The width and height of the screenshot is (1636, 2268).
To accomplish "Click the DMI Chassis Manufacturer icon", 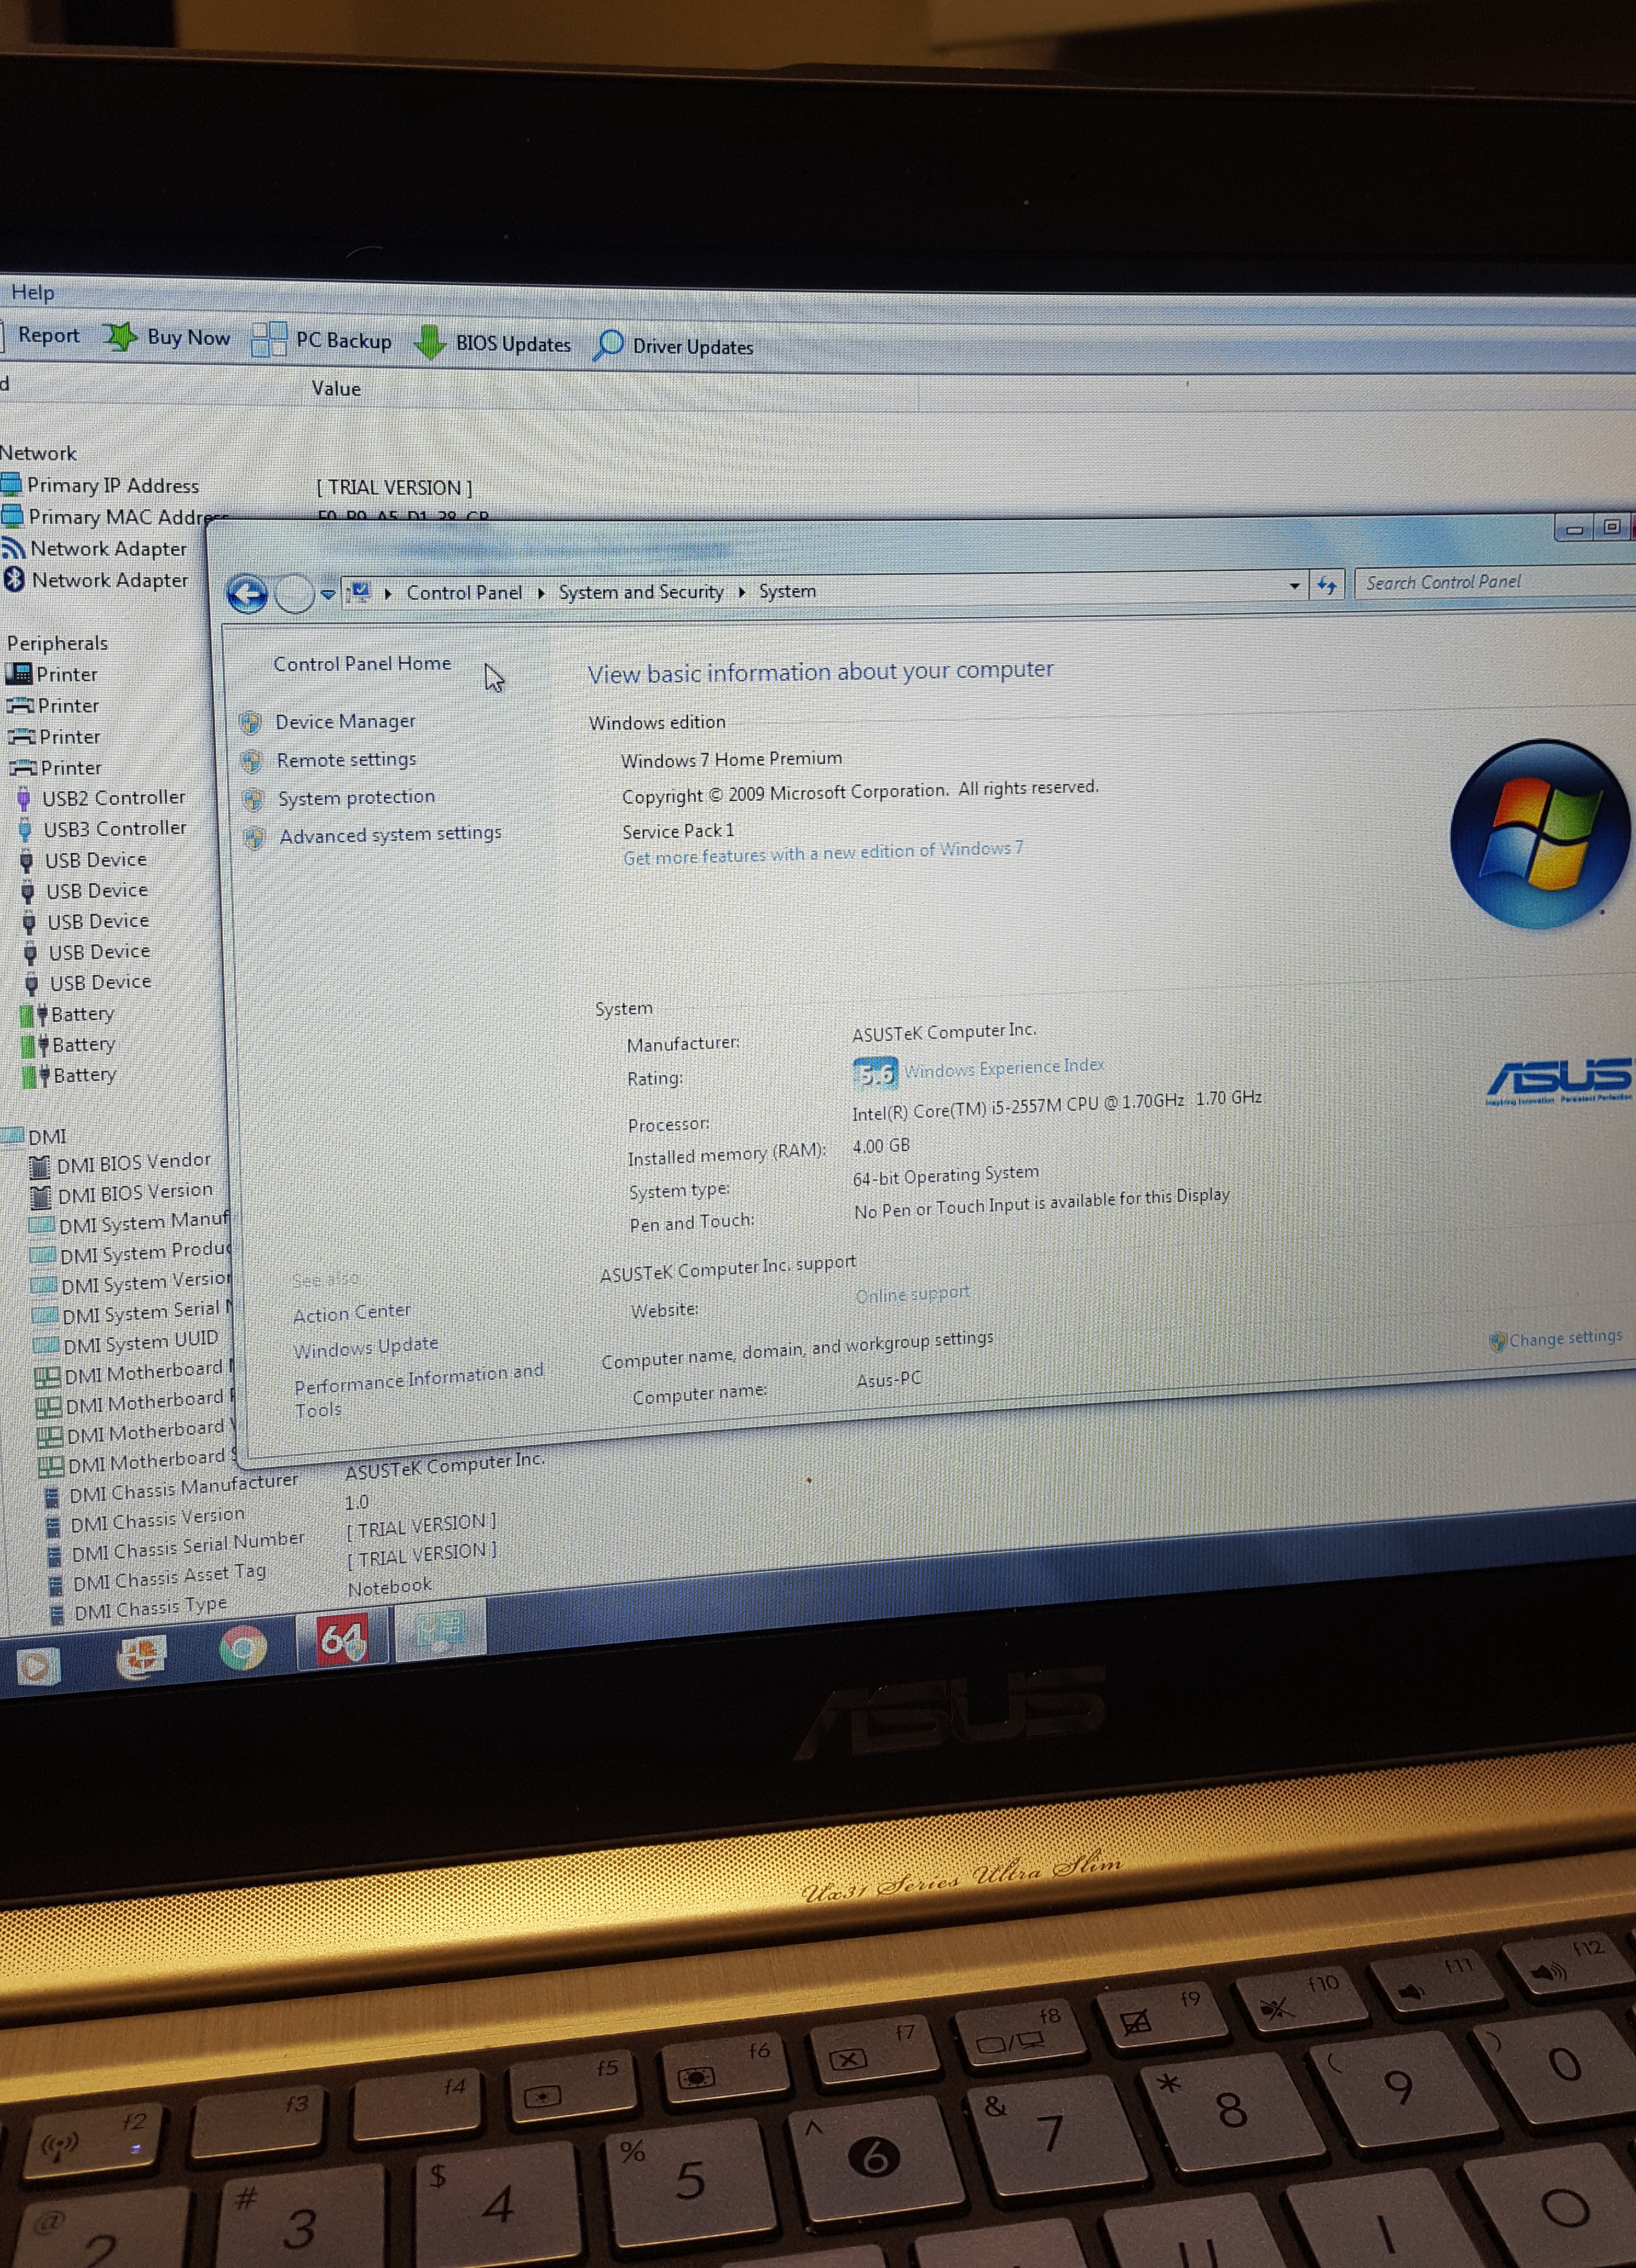I will point(53,1498).
